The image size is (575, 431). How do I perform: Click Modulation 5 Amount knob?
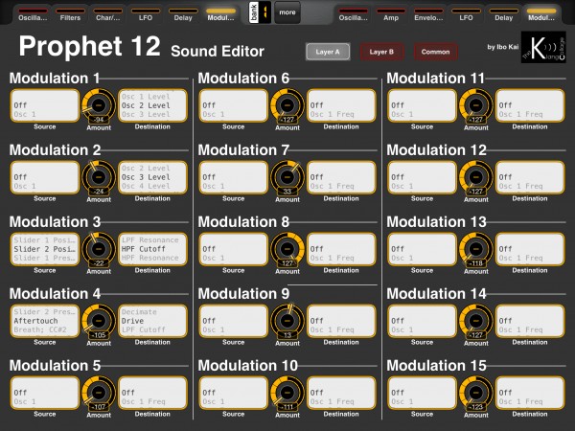click(99, 393)
